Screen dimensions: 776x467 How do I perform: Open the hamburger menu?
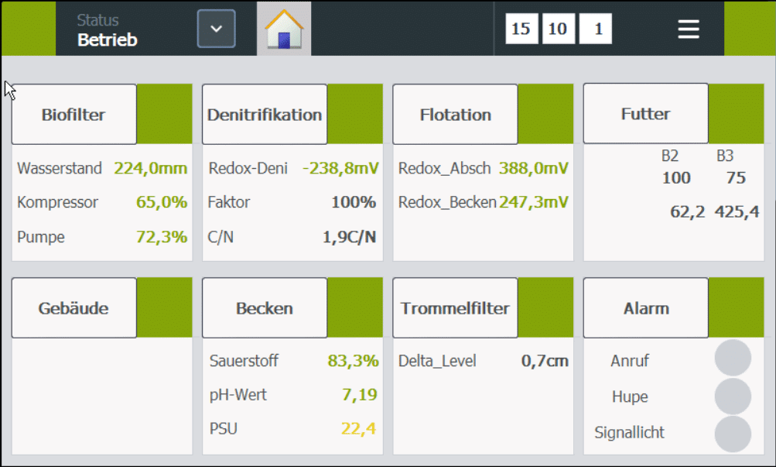coord(689,29)
